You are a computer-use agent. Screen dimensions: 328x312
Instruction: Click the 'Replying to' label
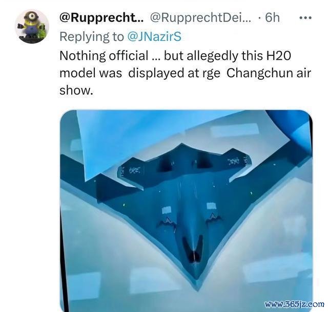[92, 37]
